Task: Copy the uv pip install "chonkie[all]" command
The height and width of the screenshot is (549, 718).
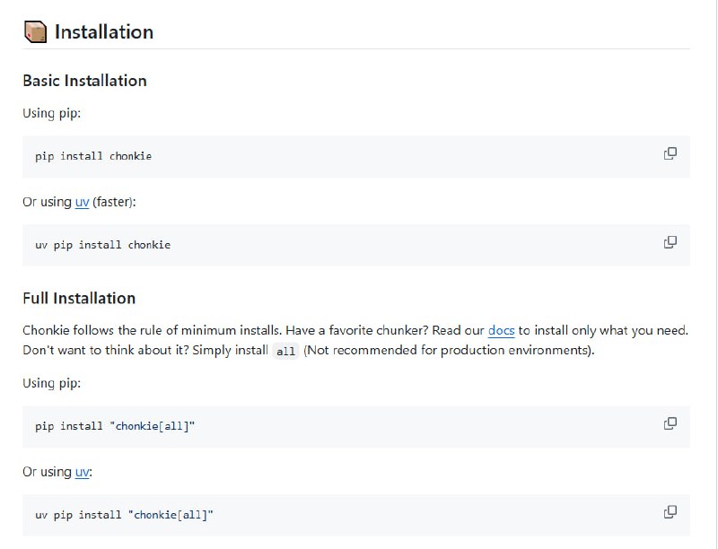Action: point(670,512)
